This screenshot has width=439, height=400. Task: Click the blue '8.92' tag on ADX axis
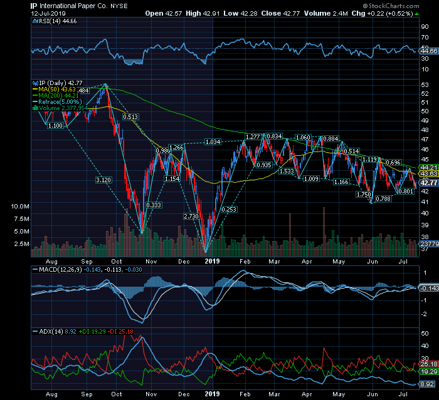tap(427, 384)
